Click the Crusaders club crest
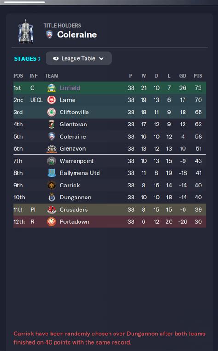Viewport: 218px width, 351px height. click(52, 209)
